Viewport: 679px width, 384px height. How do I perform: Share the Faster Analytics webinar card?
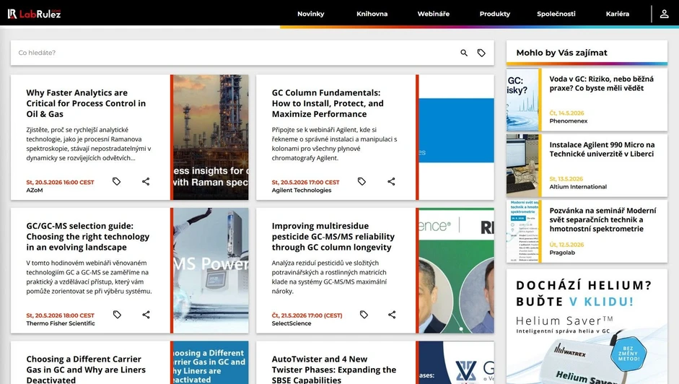click(x=146, y=181)
